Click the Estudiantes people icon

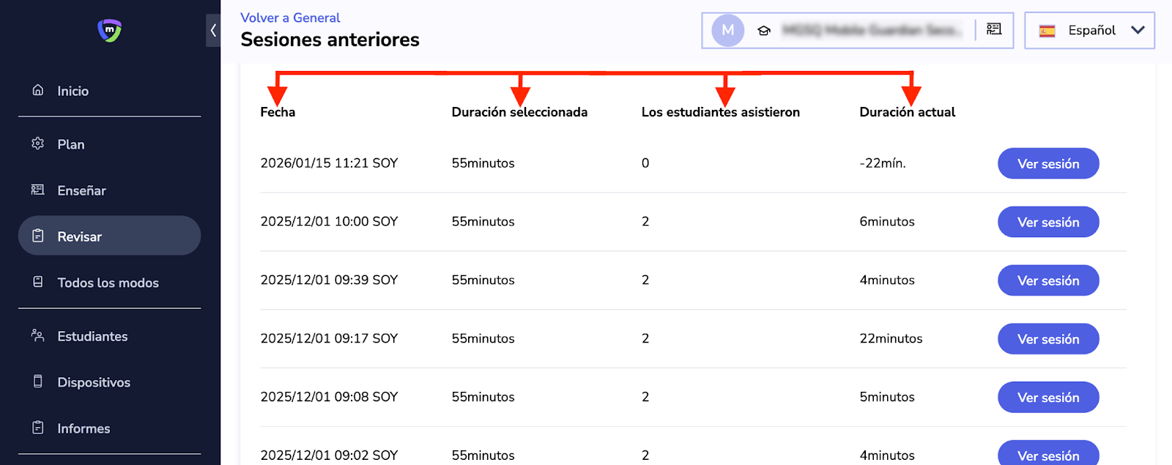(38, 335)
